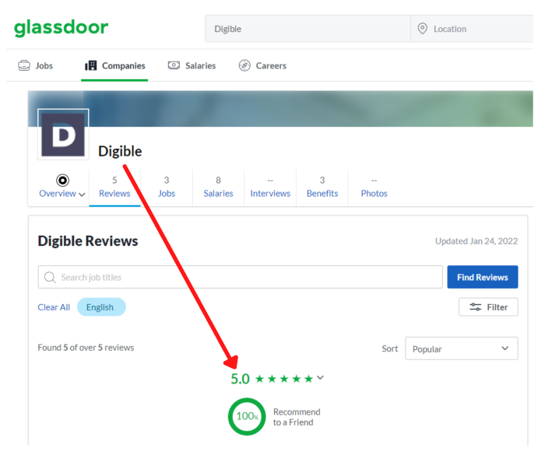
Task: Click the Find Reviews button
Action: [x=483, y=277]
